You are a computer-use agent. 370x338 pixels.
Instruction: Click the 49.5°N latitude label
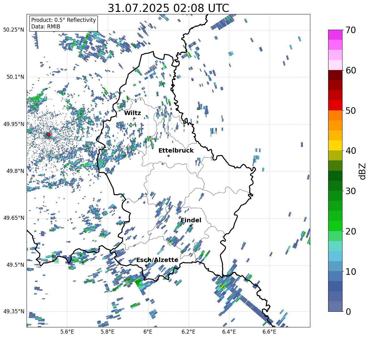(15, 265)
